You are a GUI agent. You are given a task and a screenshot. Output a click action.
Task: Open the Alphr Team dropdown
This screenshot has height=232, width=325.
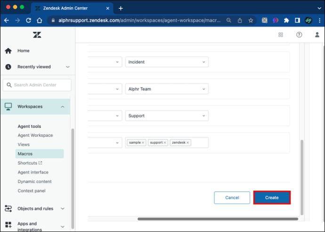coord(167,89)
